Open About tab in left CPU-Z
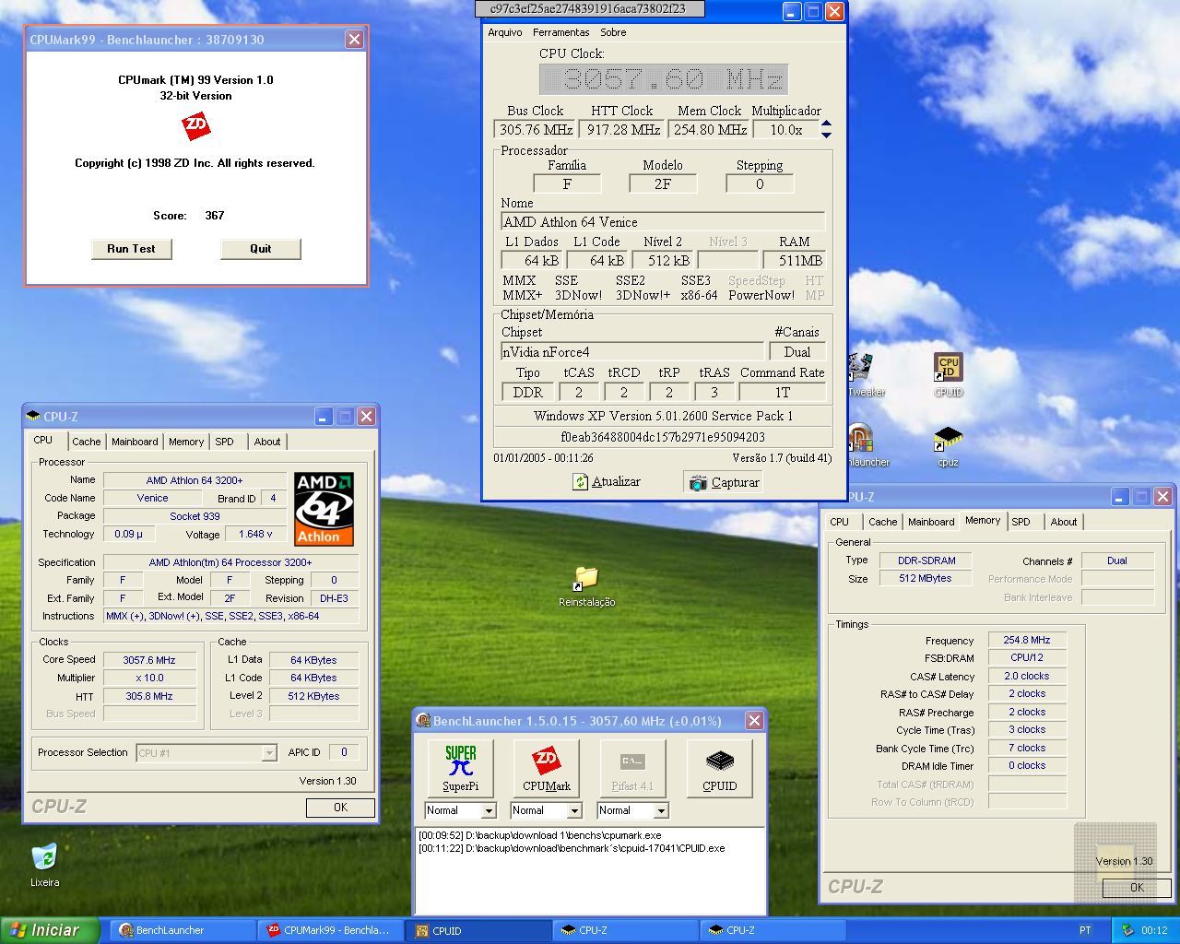This screenshot has width=1180, height=944. tap(267, 442)
